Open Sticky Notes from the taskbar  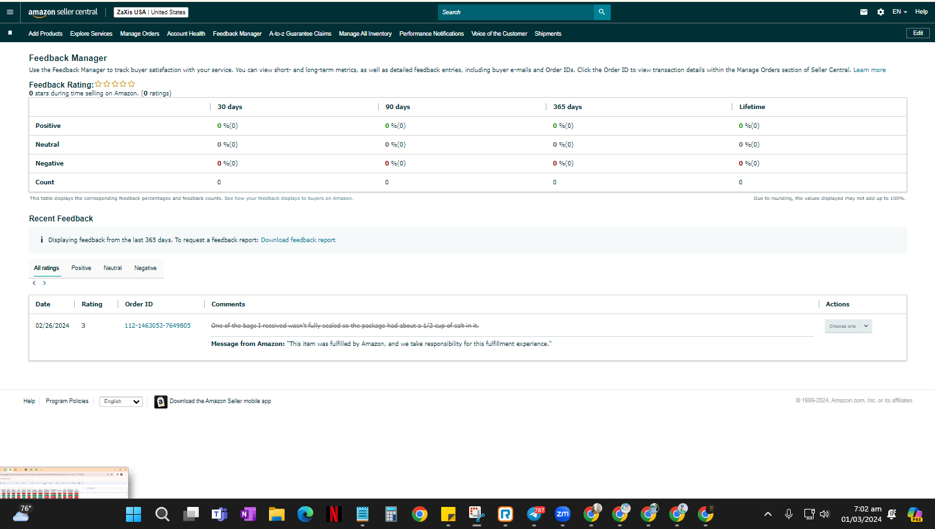(x=448, y=515)
